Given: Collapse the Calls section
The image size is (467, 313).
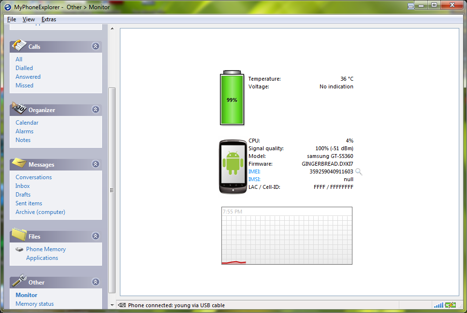Looking at the screenshot, I should click(96, 46).
